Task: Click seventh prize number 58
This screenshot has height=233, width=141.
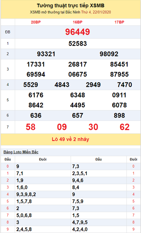Action: (31, 127)
